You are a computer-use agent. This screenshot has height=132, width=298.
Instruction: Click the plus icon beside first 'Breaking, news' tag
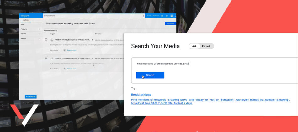[65, 50]
